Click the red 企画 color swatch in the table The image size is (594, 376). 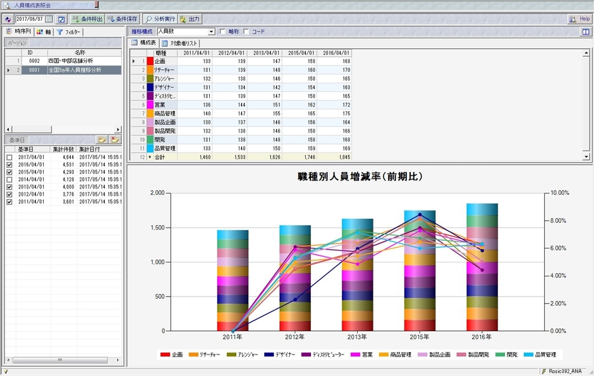click(150, 61)
